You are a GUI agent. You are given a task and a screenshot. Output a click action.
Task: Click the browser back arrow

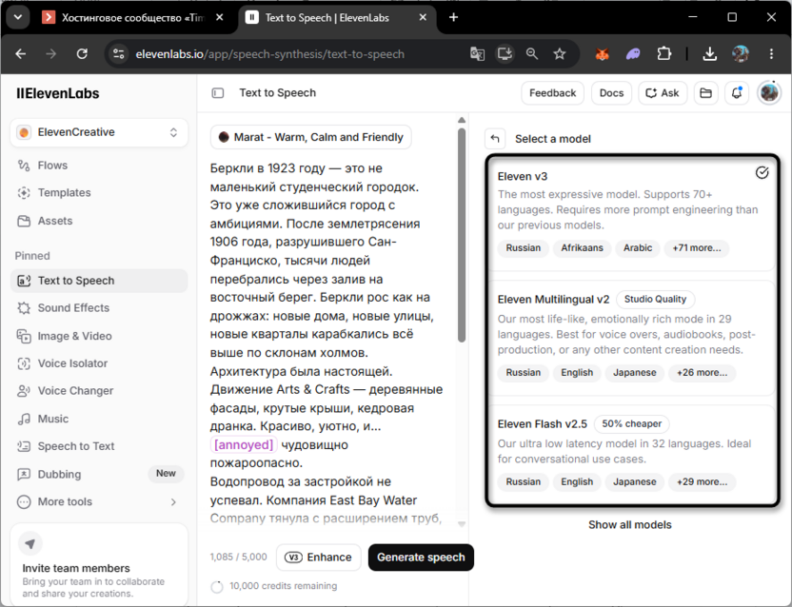tap(21, 53)
